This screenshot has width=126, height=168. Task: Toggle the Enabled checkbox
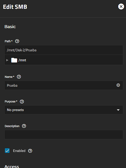pos(7,151)
